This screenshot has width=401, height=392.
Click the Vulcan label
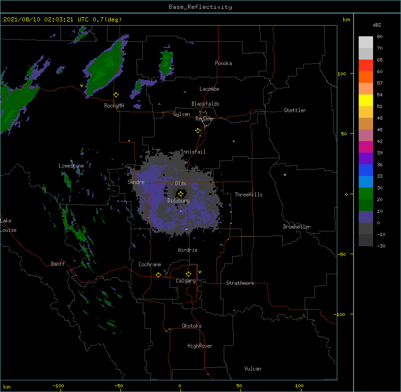[x=253, y=369]
